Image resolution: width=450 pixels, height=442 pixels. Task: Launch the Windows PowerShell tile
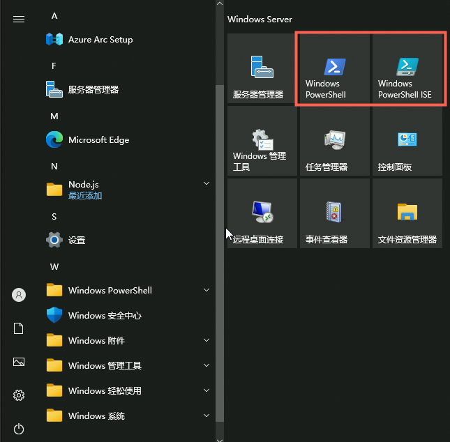335,68
